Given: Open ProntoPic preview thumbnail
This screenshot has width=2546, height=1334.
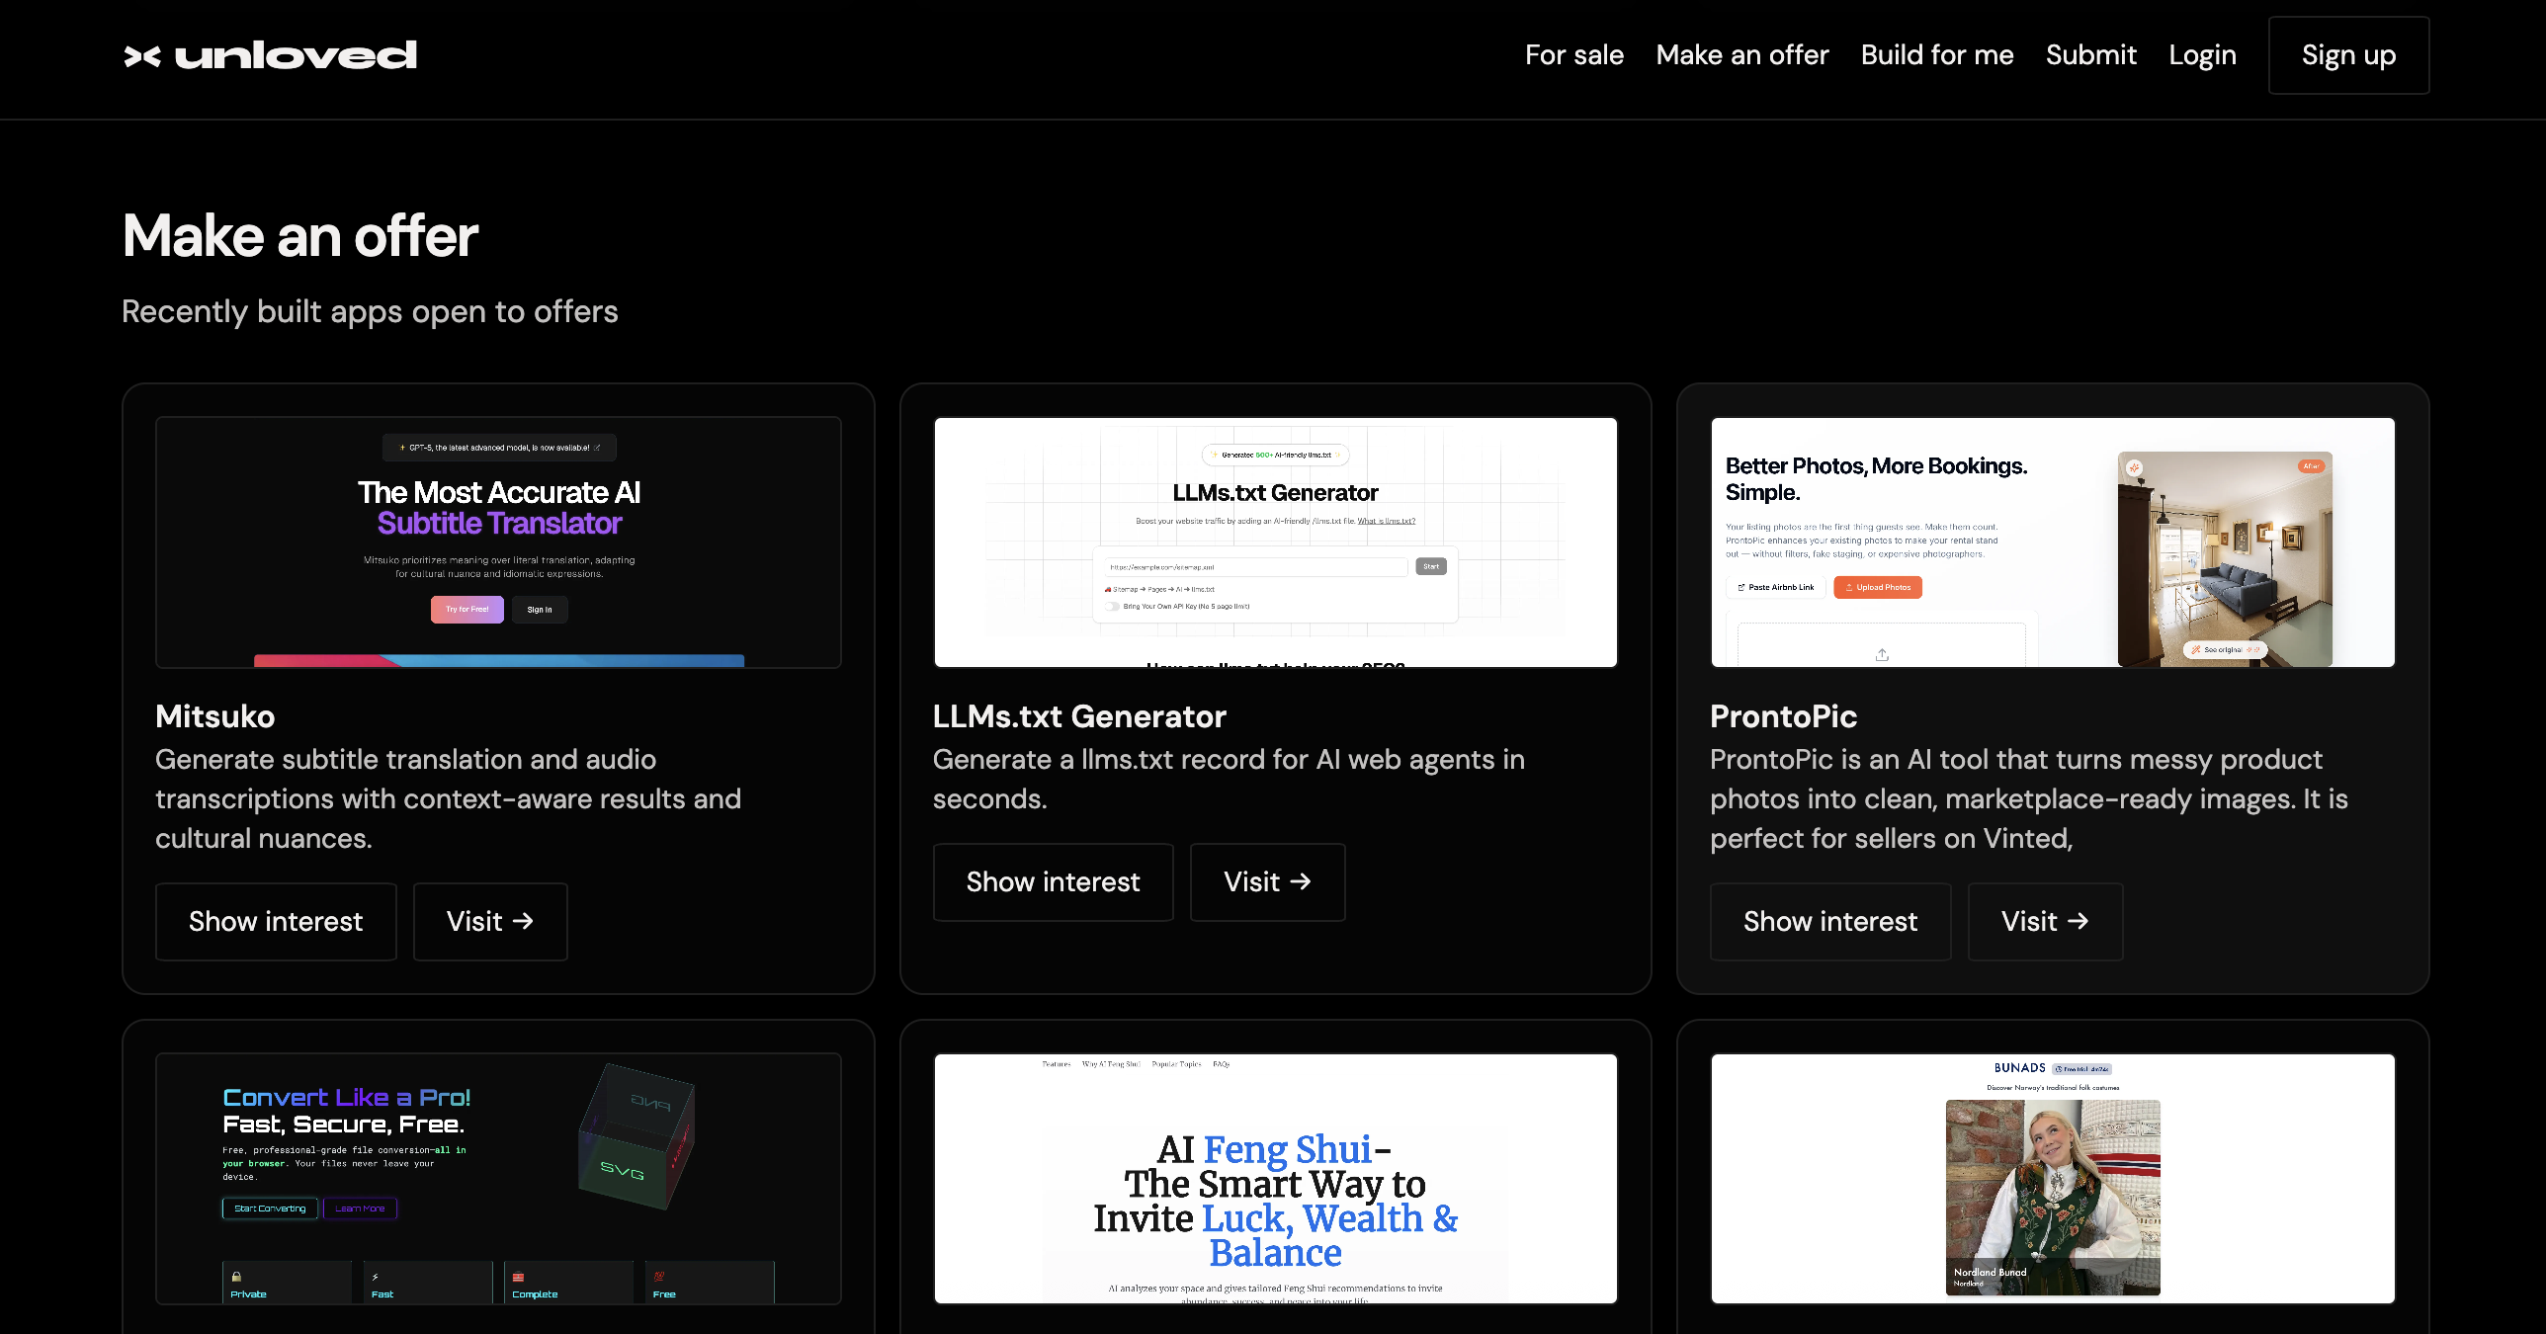Looking at the screenshot, I should click(x=2053, y=542).
